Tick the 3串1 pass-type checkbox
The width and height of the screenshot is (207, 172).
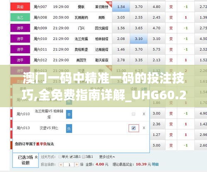(x=83, y=157)
